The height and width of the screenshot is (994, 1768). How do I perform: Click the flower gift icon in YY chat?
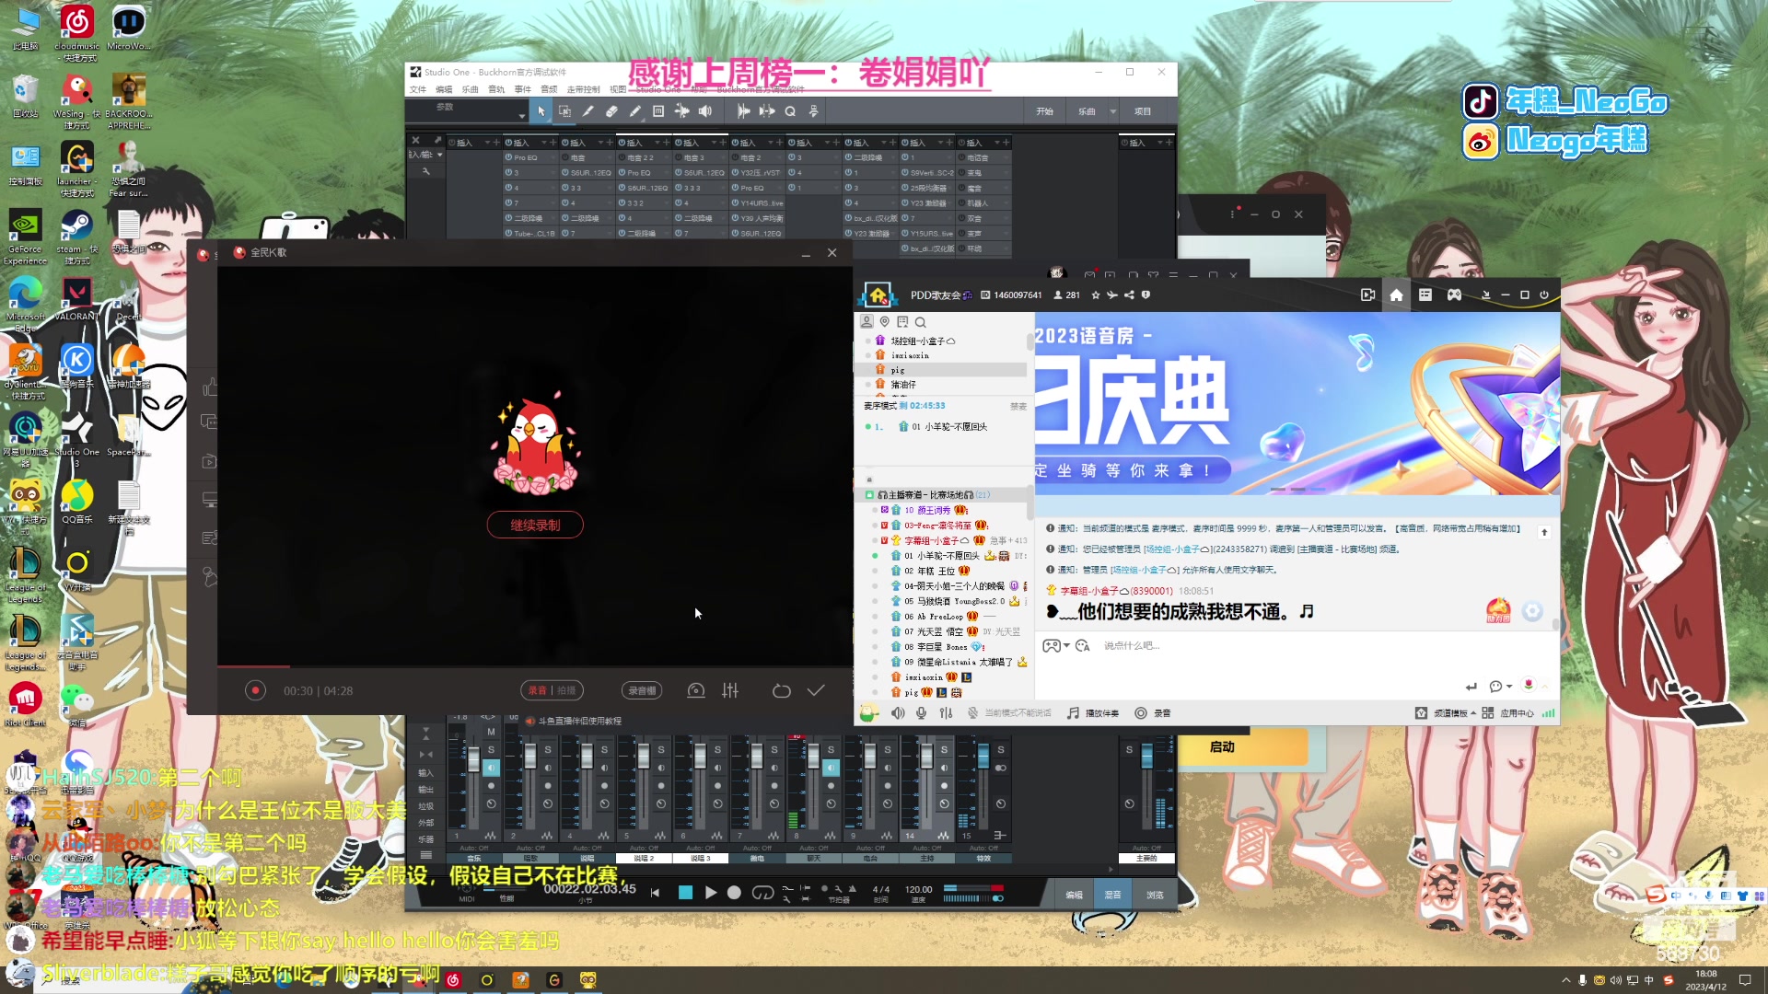1529,686
